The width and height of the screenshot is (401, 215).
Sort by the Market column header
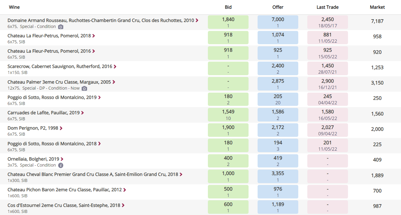377,7
